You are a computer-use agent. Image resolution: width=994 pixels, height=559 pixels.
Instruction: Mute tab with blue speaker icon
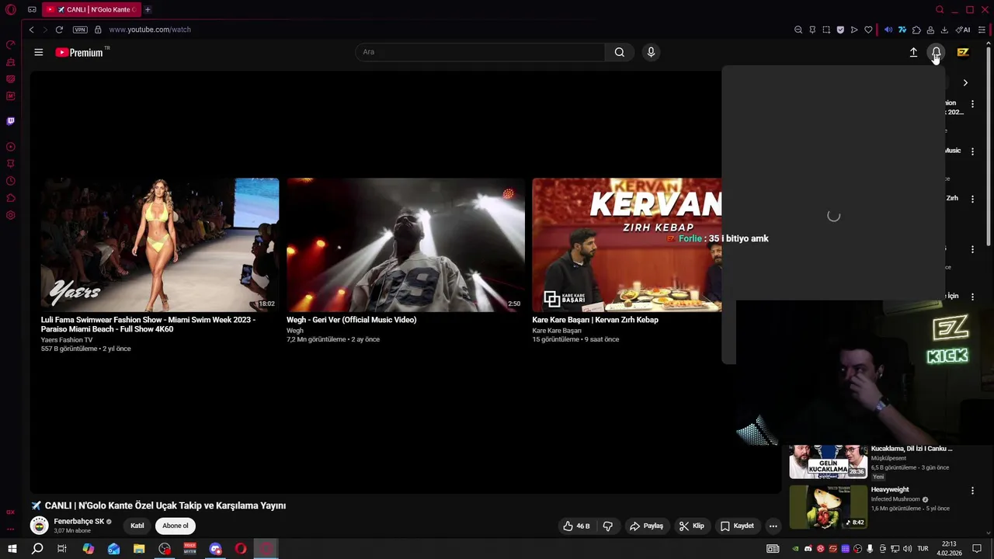click(x=888, y=30)
